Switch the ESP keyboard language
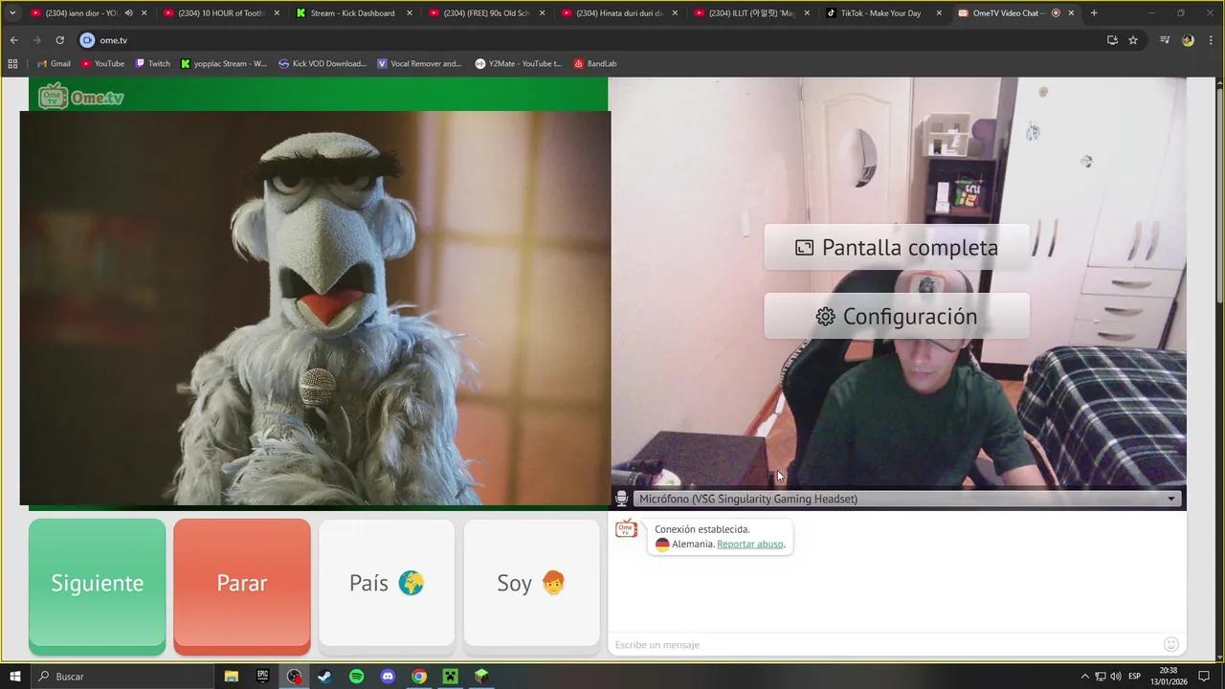Image resolution: width=1225 pixels, height=689 pixels. tap(1135, 677)
